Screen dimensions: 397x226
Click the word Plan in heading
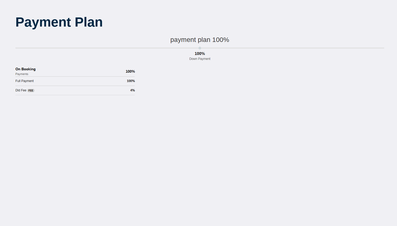click(89, 22)
